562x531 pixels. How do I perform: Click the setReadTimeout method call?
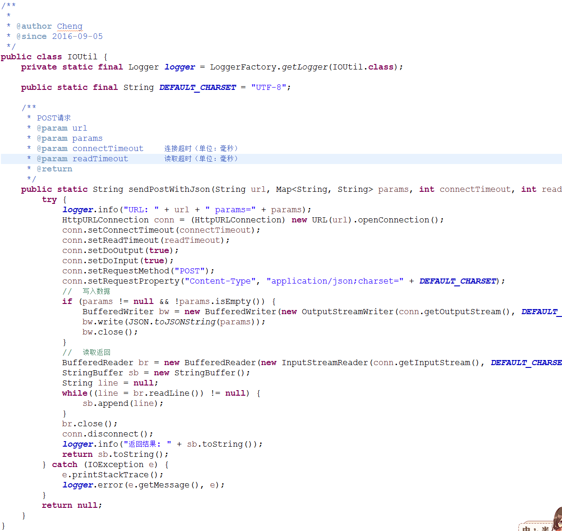point(123,240)
